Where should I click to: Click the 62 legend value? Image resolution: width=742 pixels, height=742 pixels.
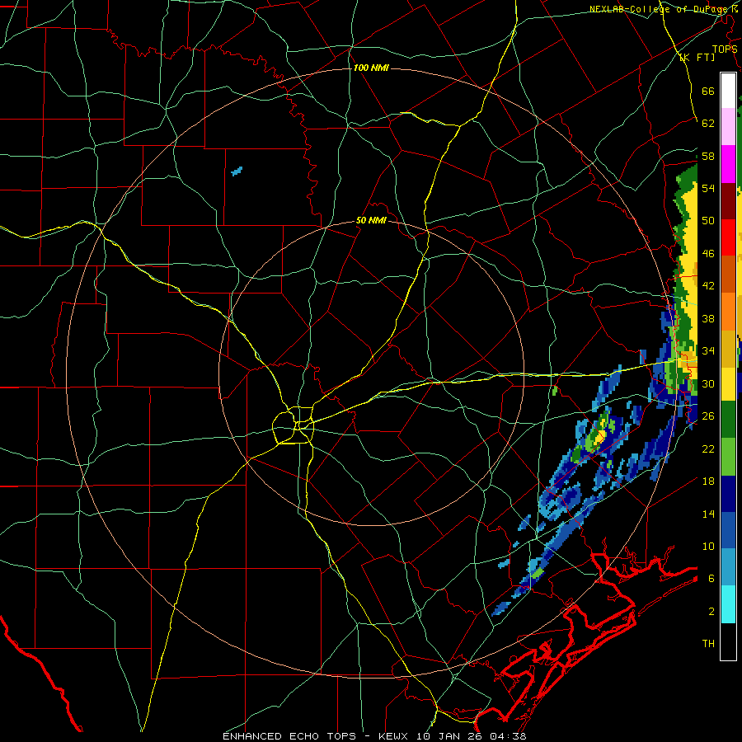pos(708,124)
